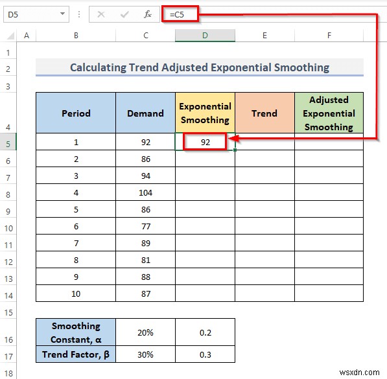Select Demand cell with value 89
The height and width of the screenshot is (379, 387).
pos(146,243)
